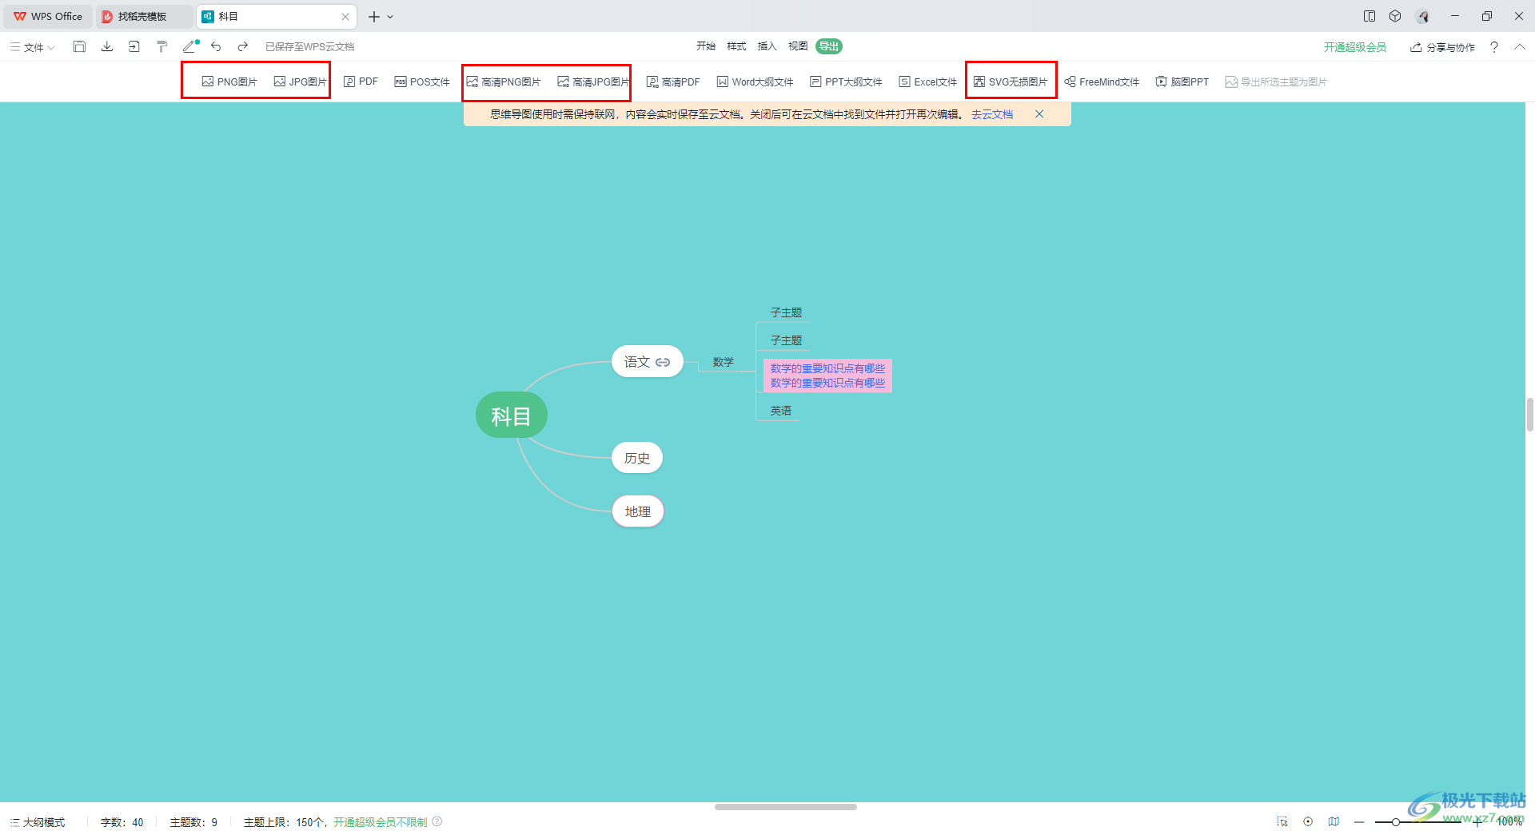Click the split-window layout icon in title bar
Viewport: 1535px width, 831px height.
coord(1370,16)
